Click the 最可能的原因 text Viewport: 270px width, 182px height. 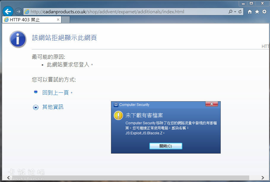tap(49, 57)
